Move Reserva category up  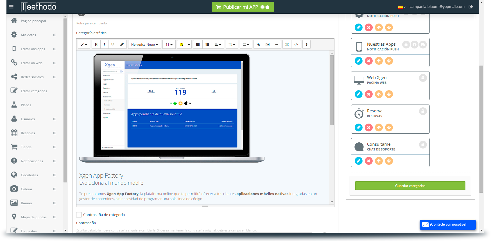[379, 128]
